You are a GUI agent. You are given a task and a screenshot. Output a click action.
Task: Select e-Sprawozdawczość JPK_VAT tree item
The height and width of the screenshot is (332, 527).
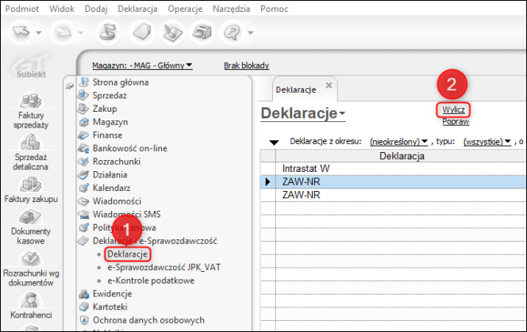(x=164, y=267)
